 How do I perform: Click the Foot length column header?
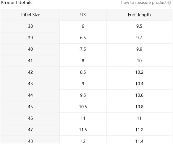click(139, 15)
